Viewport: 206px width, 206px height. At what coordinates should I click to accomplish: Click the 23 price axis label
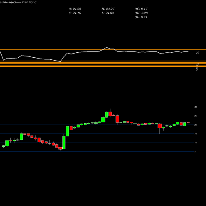pyautogui.click(x=196, y=125)
